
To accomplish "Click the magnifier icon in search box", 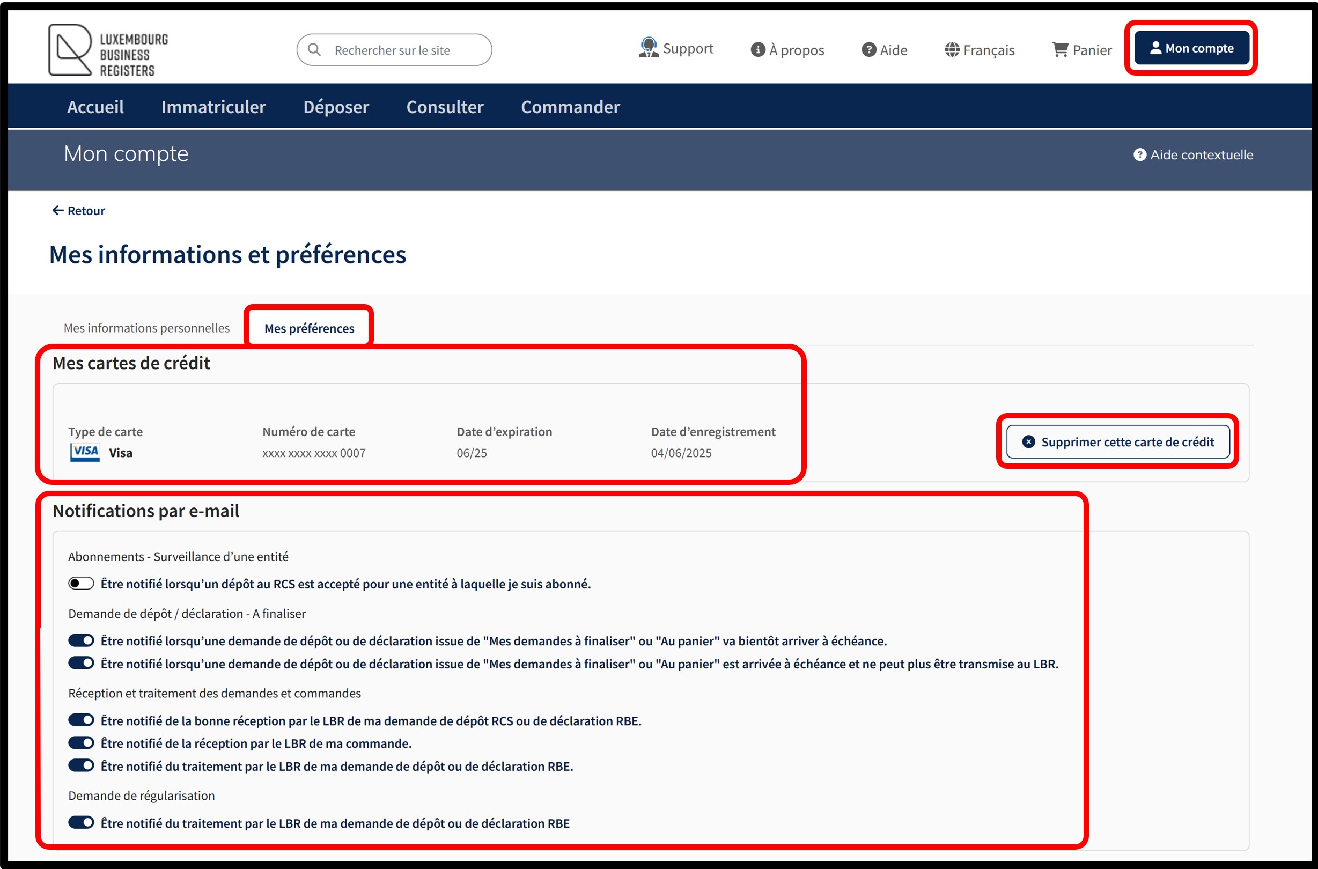I will pyautogui.click(x=314, y=50).
